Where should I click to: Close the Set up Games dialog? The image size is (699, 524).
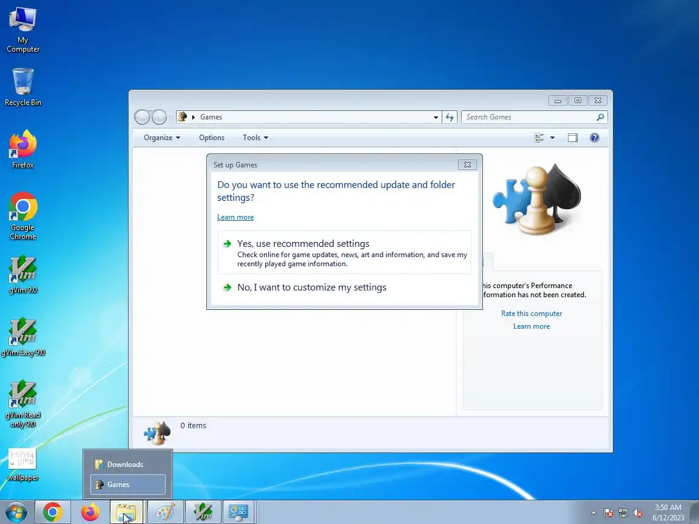(x=467, y=164)
